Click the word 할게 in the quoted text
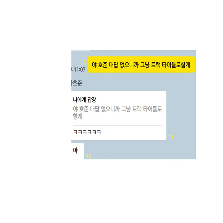Image resolution: width=223 pixels, height=223 pixels. 77,116
